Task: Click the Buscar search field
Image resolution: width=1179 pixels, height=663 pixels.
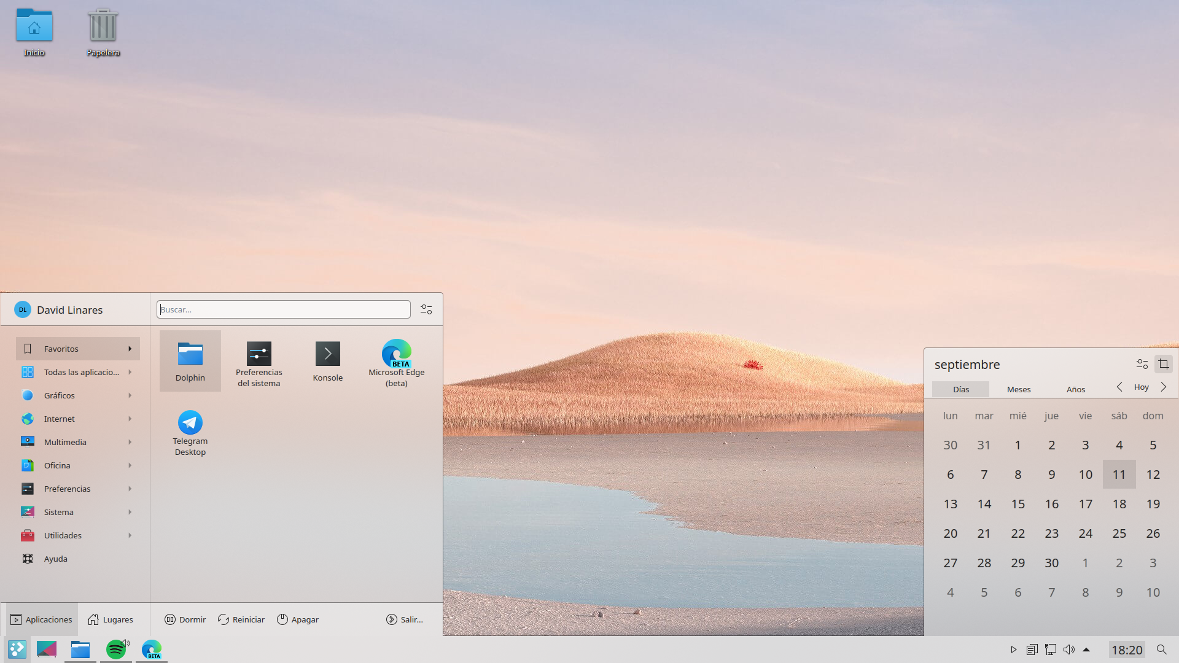Action: 284,309
